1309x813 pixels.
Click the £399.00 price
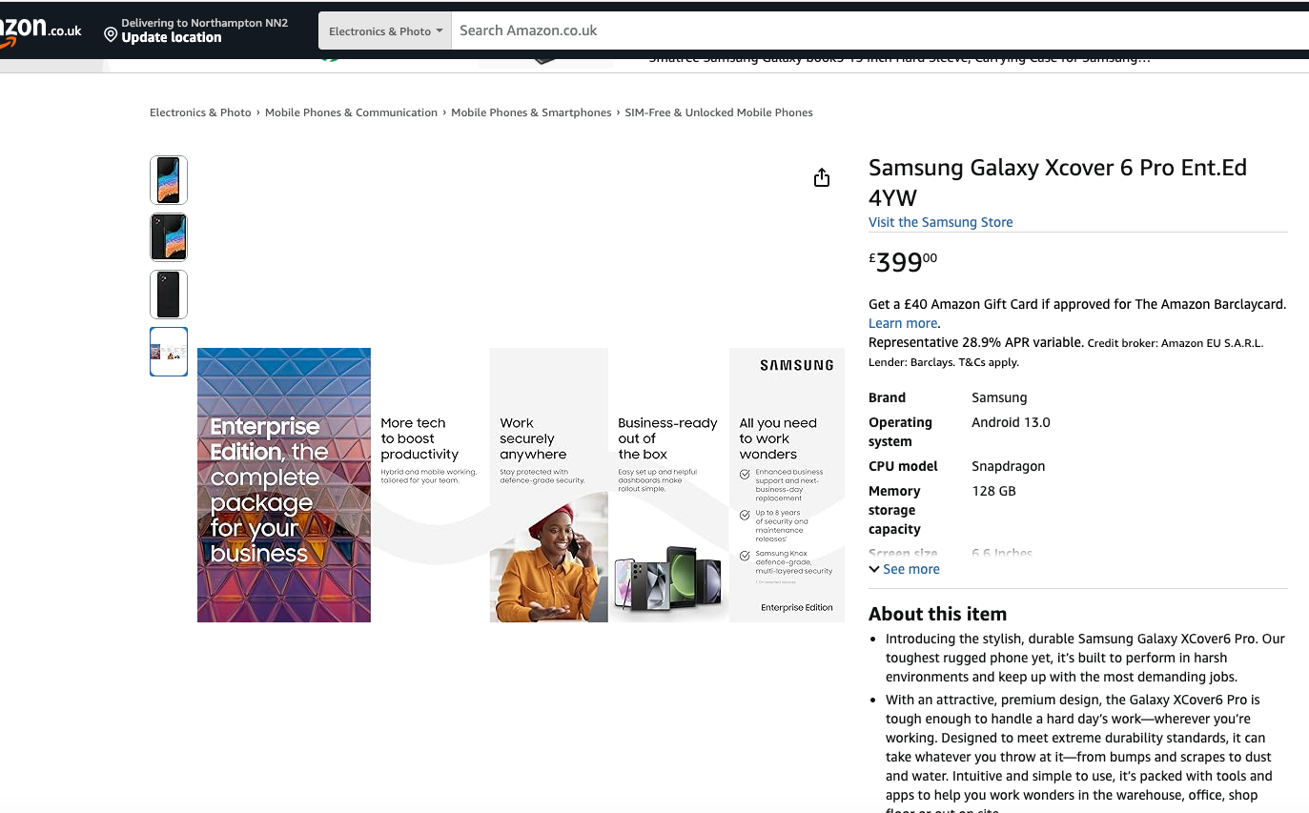pyautogui.click(x=903, y=262)
